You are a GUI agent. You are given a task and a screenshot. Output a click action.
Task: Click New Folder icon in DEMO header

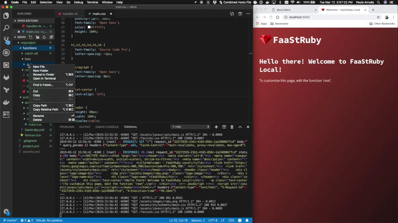click(37, 37)
